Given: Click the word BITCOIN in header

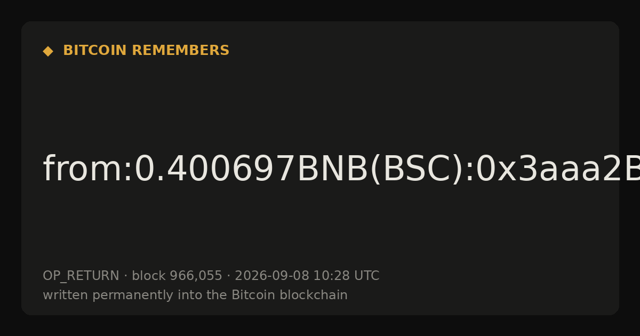Looking at the screenshot, I should point(95,51).
